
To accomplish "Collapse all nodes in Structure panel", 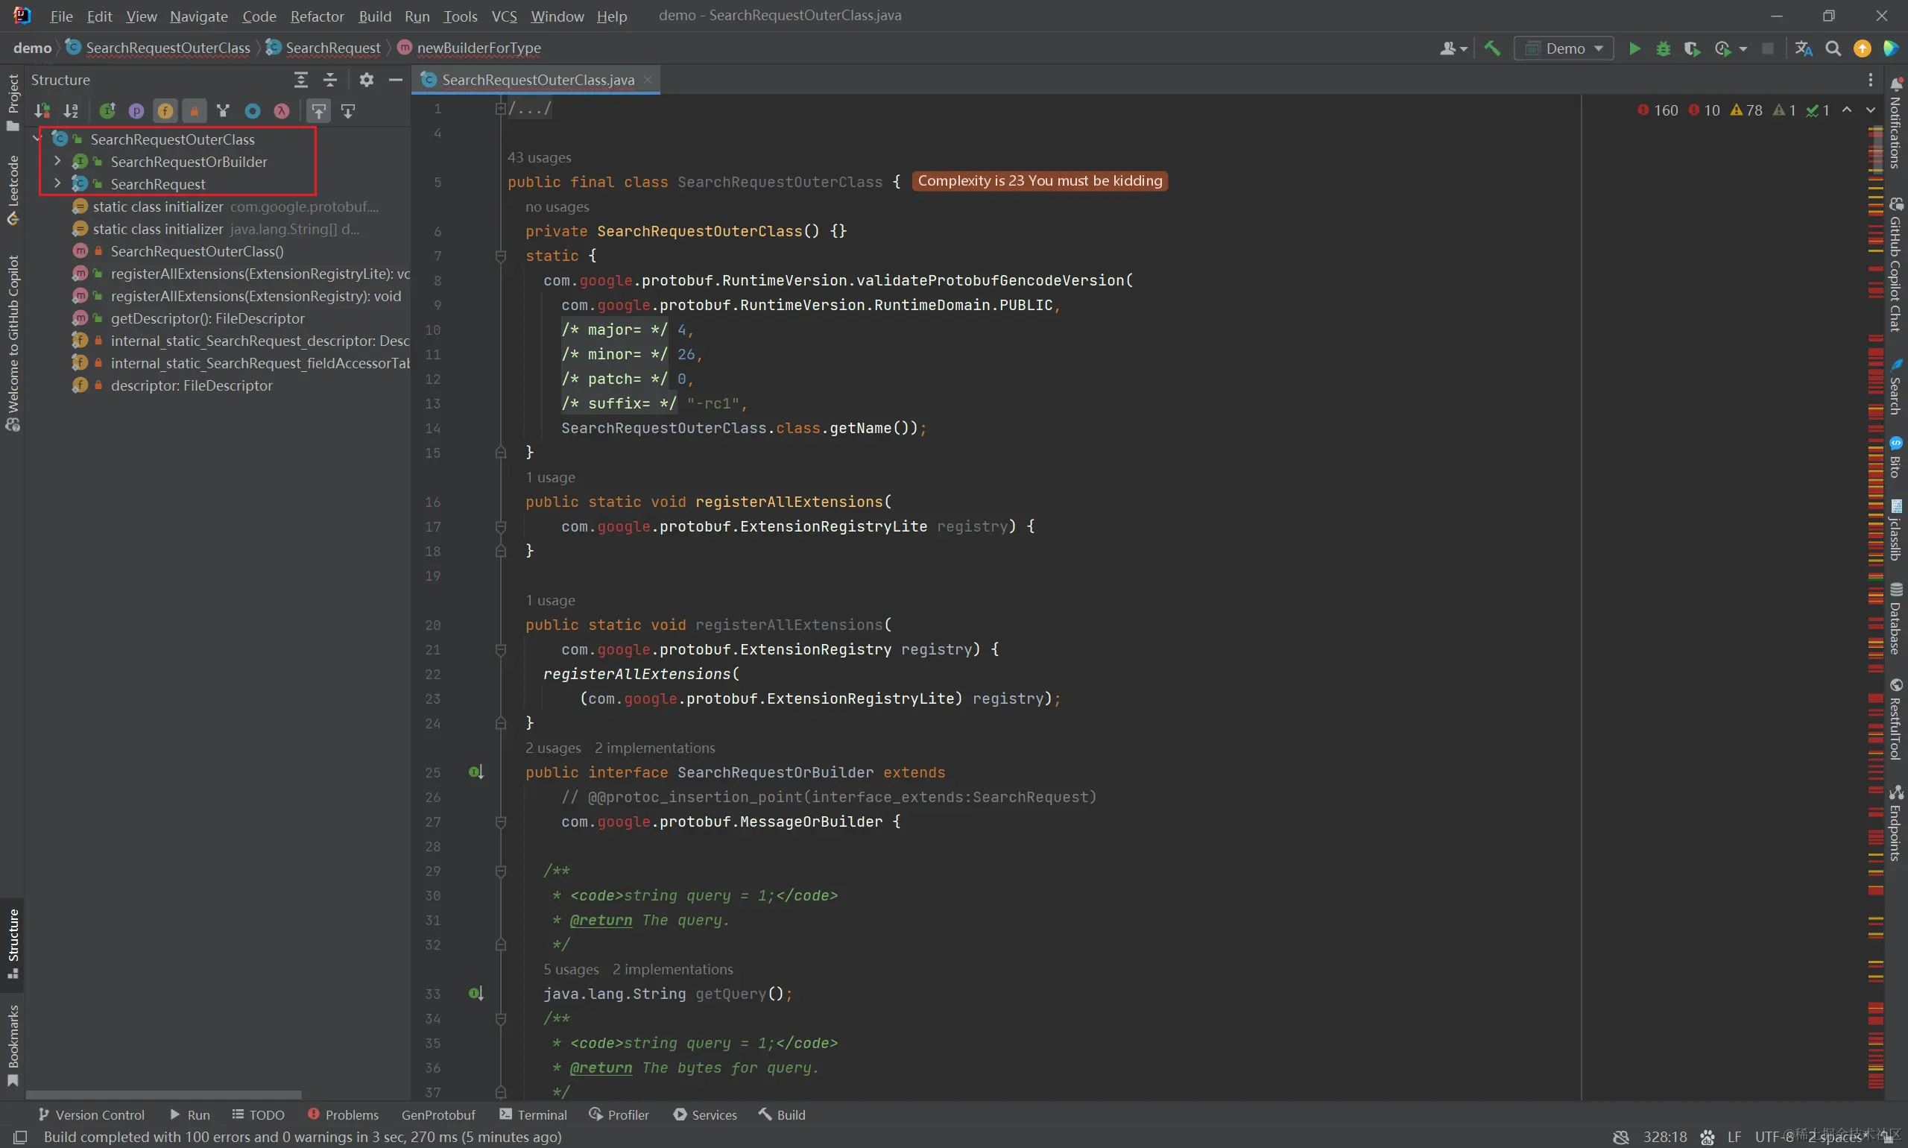I will tap(330, 80).
